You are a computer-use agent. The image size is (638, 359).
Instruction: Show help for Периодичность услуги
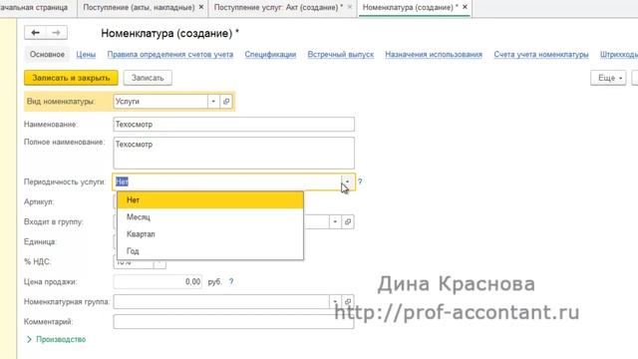point(360,181)
